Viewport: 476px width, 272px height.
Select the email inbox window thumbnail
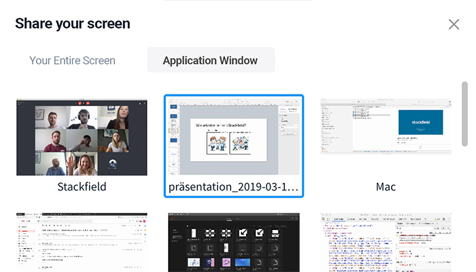point(82,242)
